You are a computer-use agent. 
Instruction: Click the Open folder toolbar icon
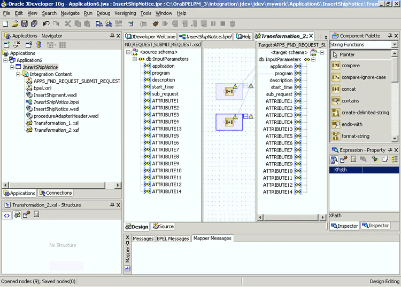click(15, 23)
